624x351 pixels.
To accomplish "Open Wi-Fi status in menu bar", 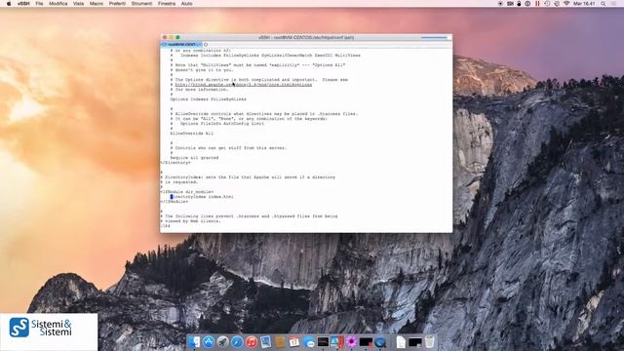I will click(x=566, y=4).
